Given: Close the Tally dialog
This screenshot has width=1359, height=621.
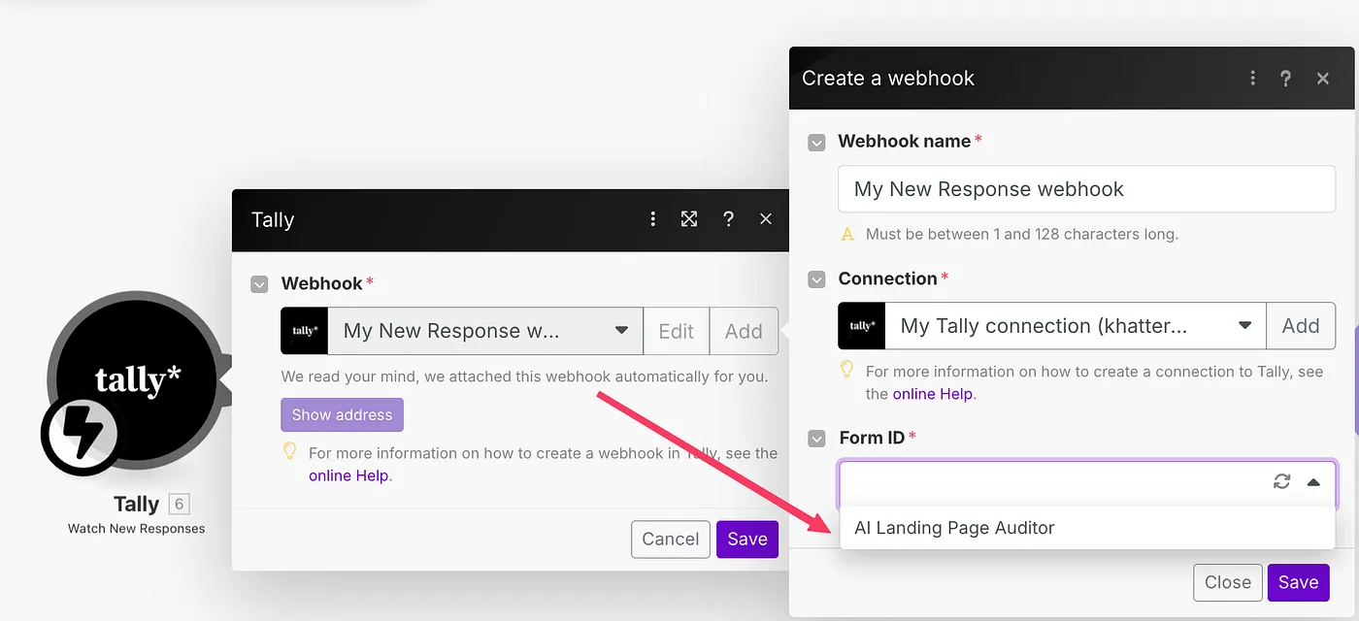Looking at the screenshot, I should (x=766, y=219).
